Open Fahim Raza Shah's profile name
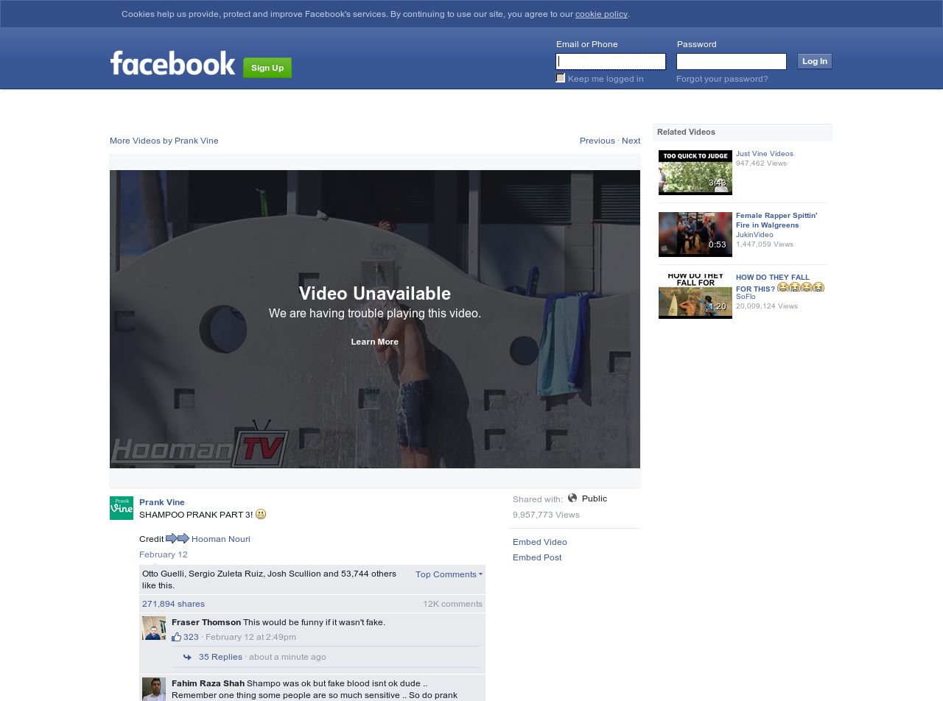Screen dimensions: 943x701 pos(208,683)
